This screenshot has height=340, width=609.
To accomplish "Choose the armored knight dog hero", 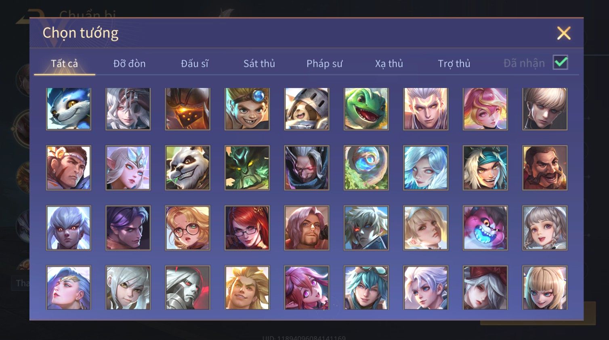I will 307,109.
